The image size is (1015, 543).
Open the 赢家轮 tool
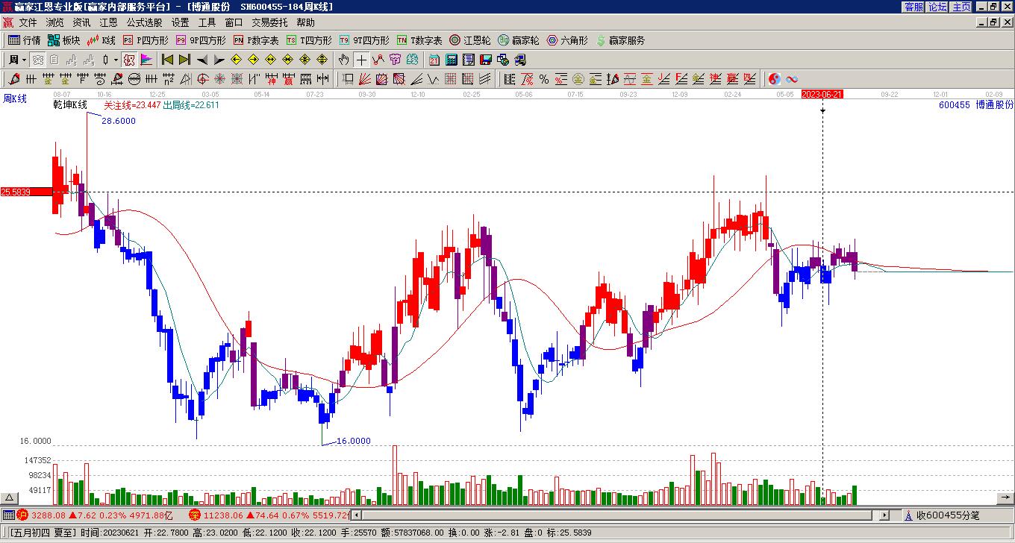[519, 40]
